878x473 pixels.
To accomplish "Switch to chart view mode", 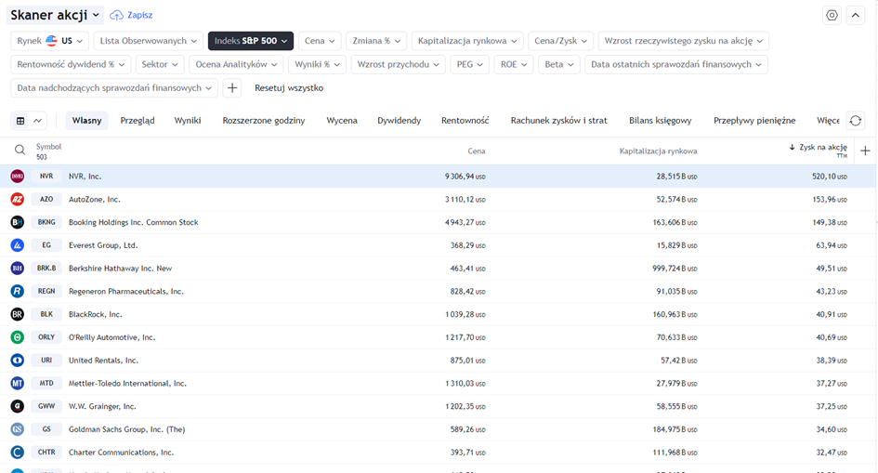I will pos(39,121).
